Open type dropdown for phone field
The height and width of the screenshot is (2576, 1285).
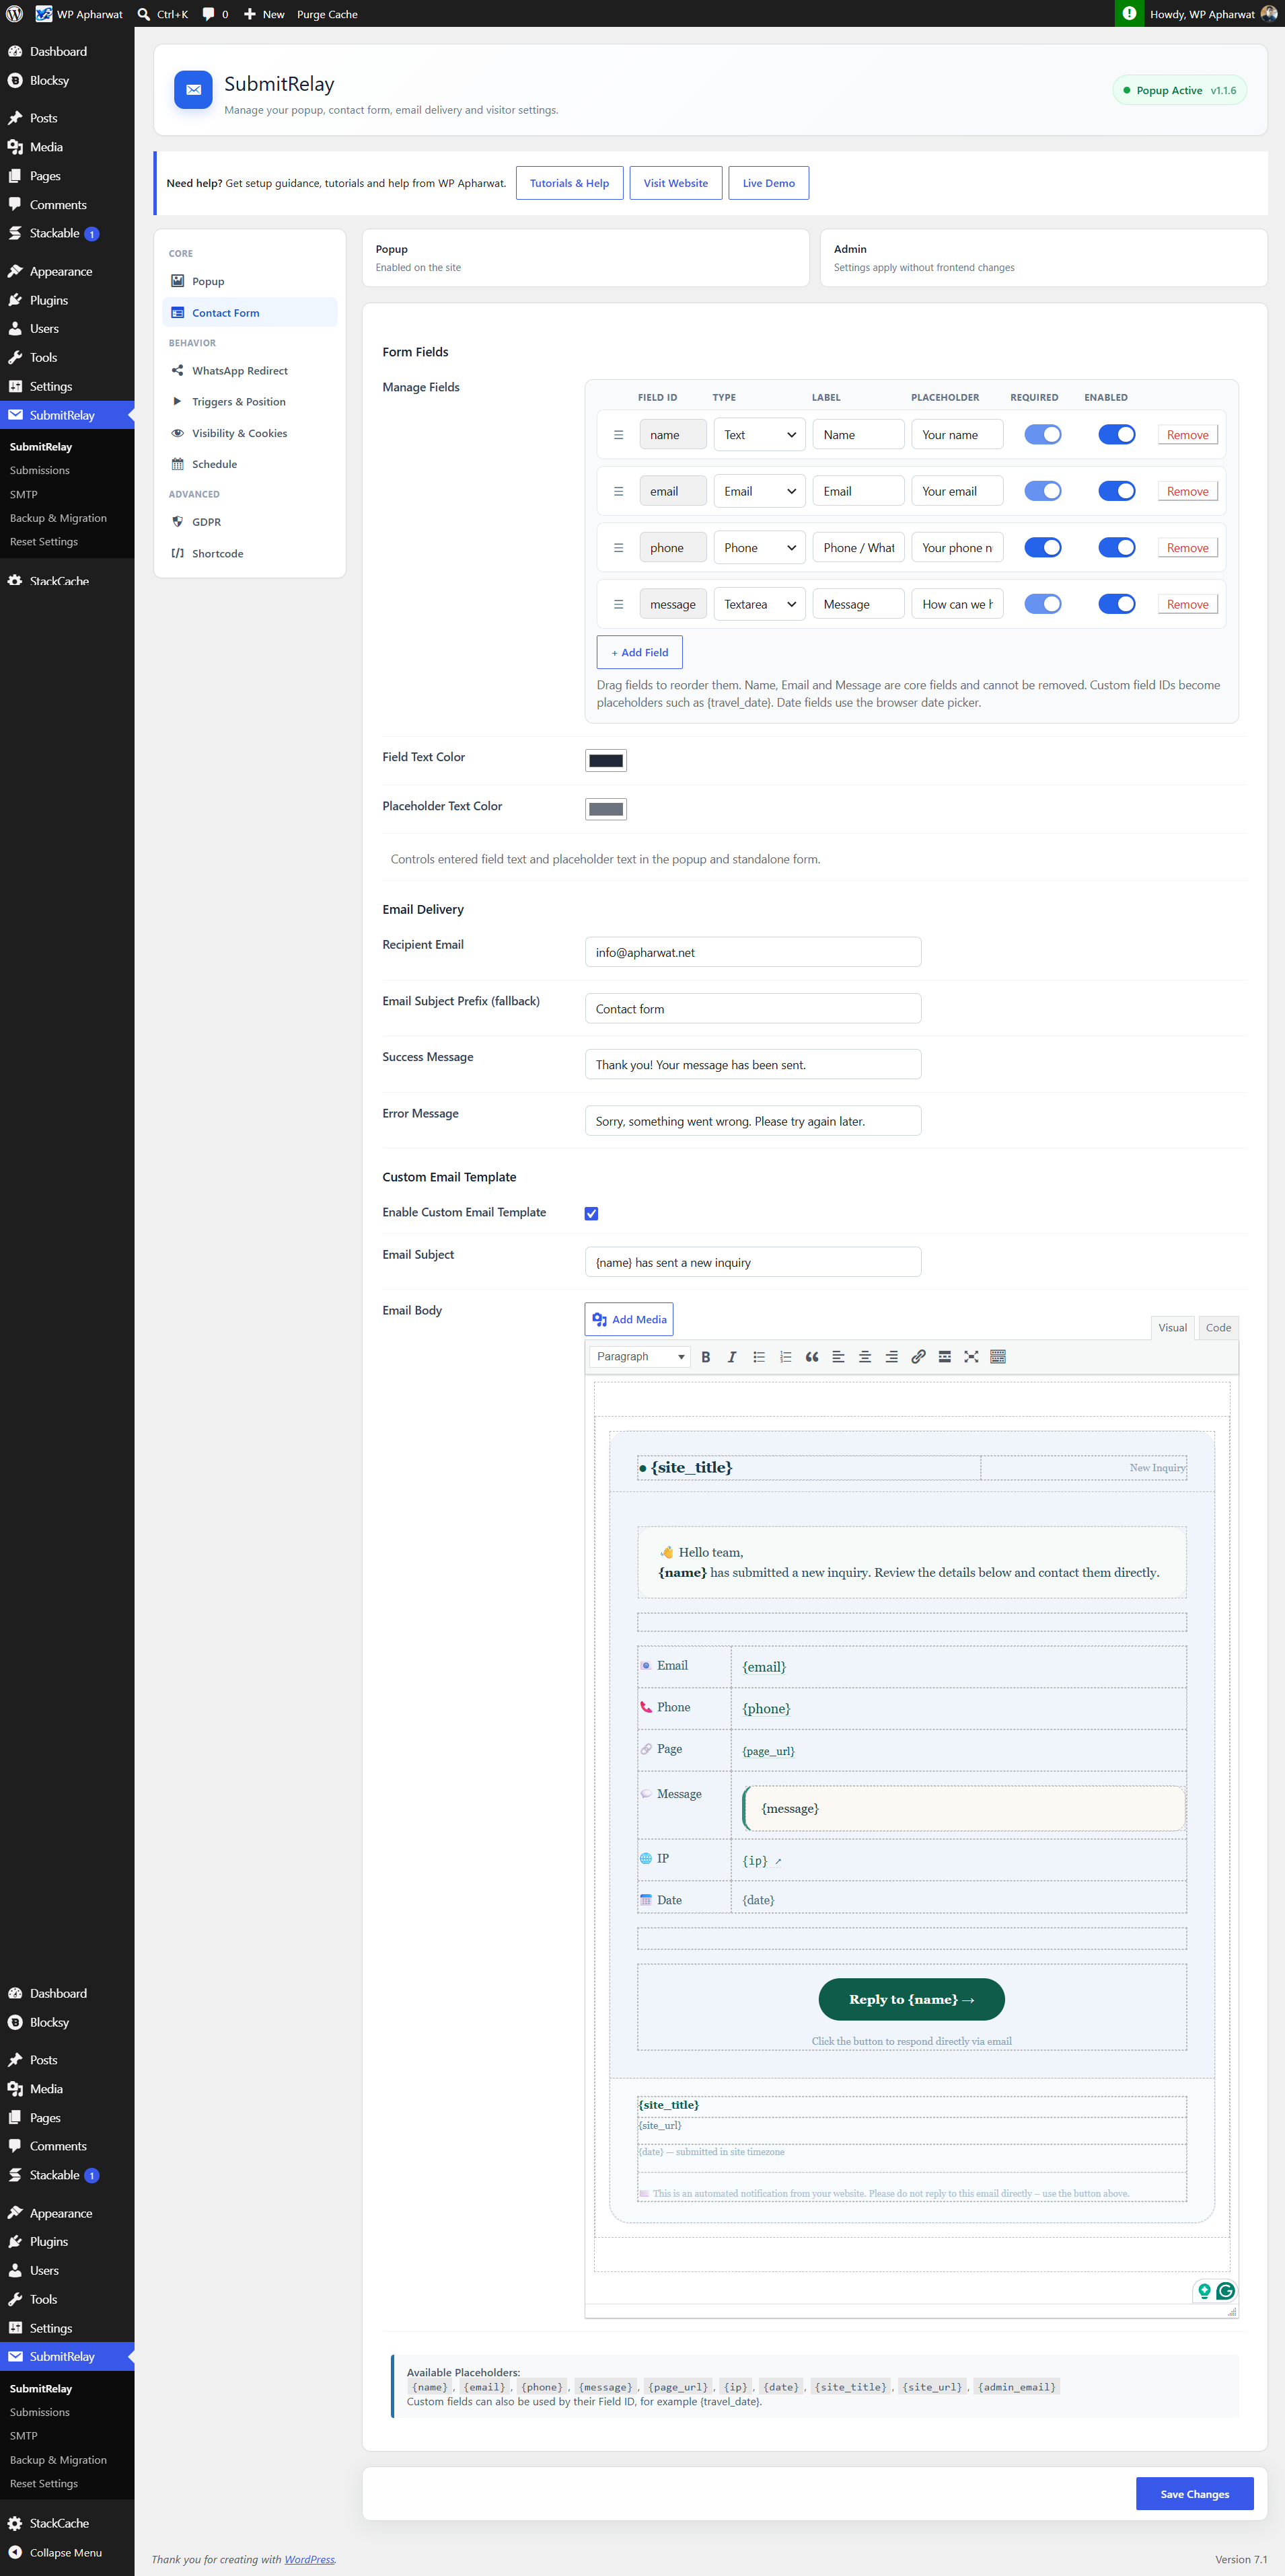760,548
